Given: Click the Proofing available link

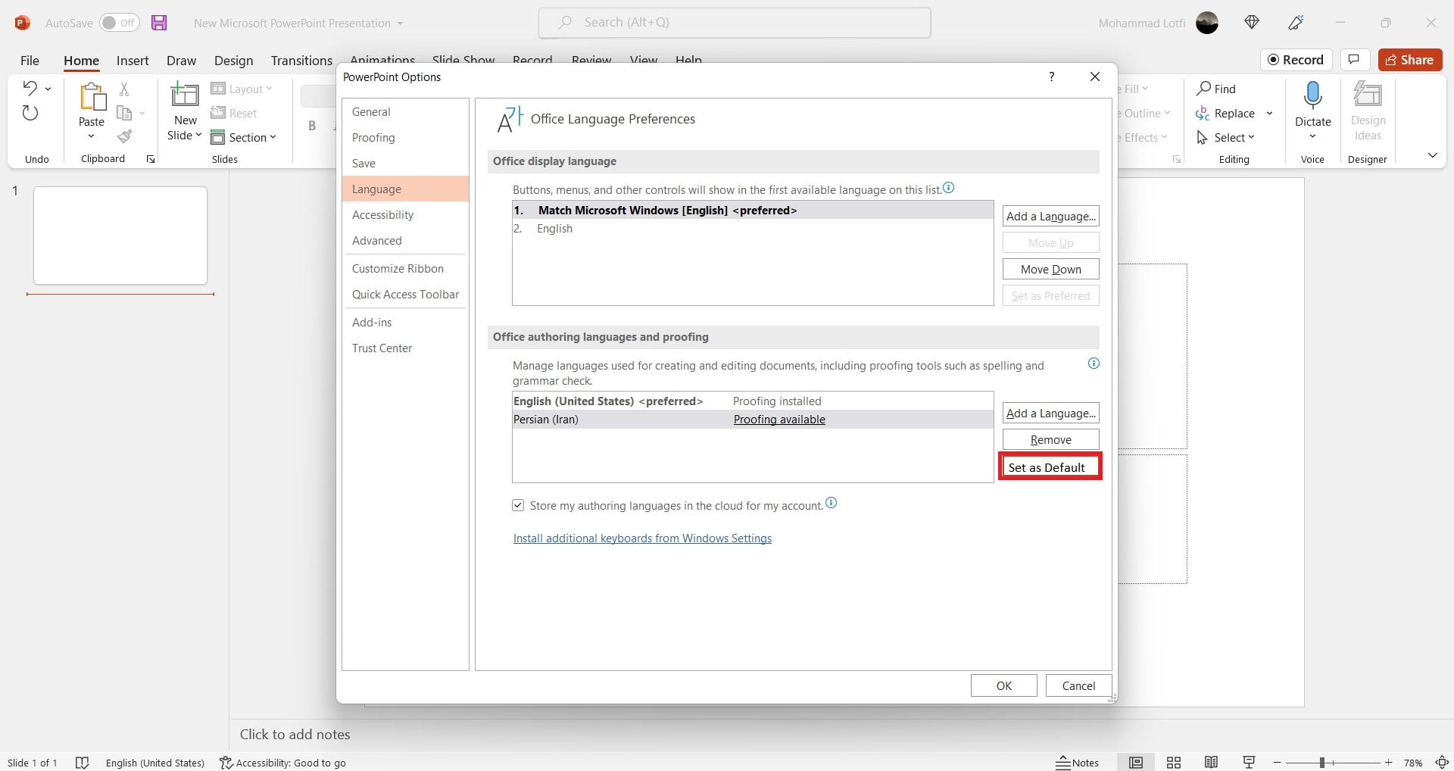Looking at the screenshot, I should [x=779, y=420].
